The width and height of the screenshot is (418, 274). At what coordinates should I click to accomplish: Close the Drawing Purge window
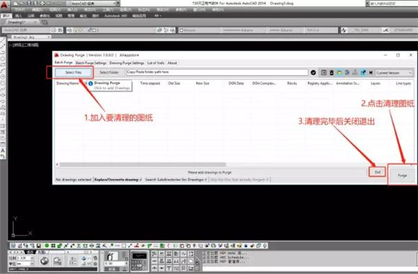(x=410, y=55)
